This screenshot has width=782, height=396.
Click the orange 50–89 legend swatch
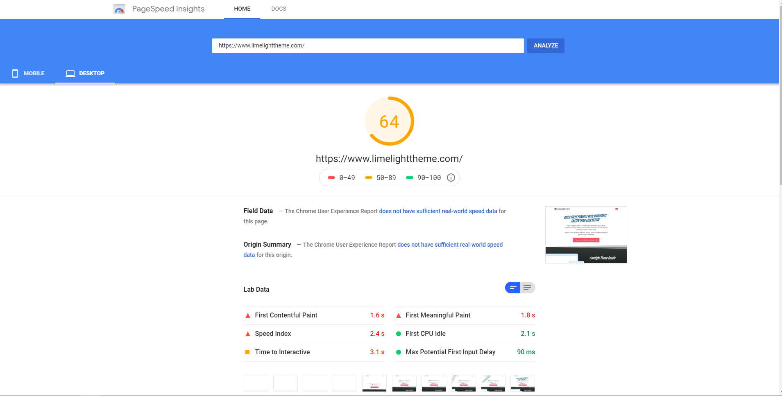coord(369,178)
